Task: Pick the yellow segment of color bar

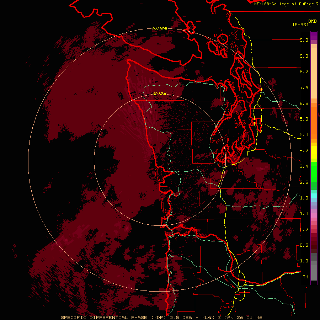Action: pyautogui.click(x=314, y=152)
